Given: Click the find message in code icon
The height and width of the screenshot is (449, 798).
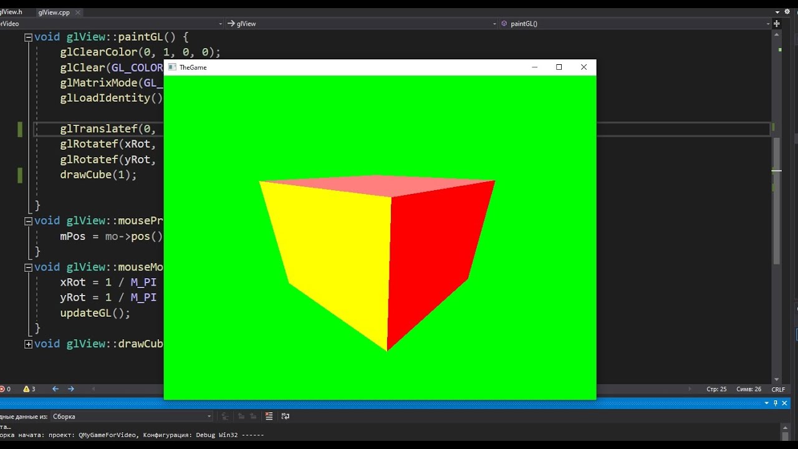Looking at the screenshot, I should (x=225, y=417).
